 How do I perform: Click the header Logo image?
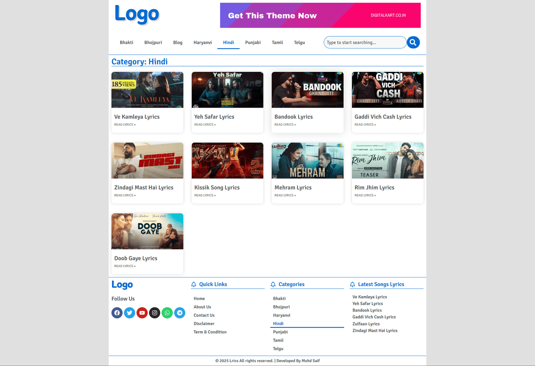pos(137,14)
